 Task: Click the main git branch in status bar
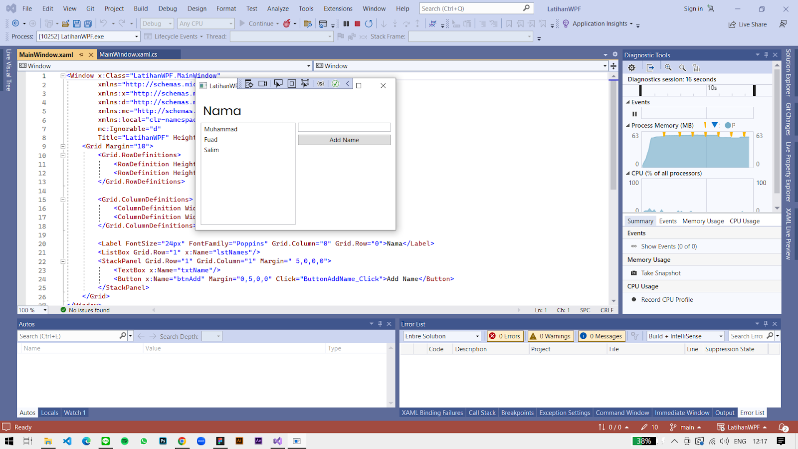click(686, 427)
